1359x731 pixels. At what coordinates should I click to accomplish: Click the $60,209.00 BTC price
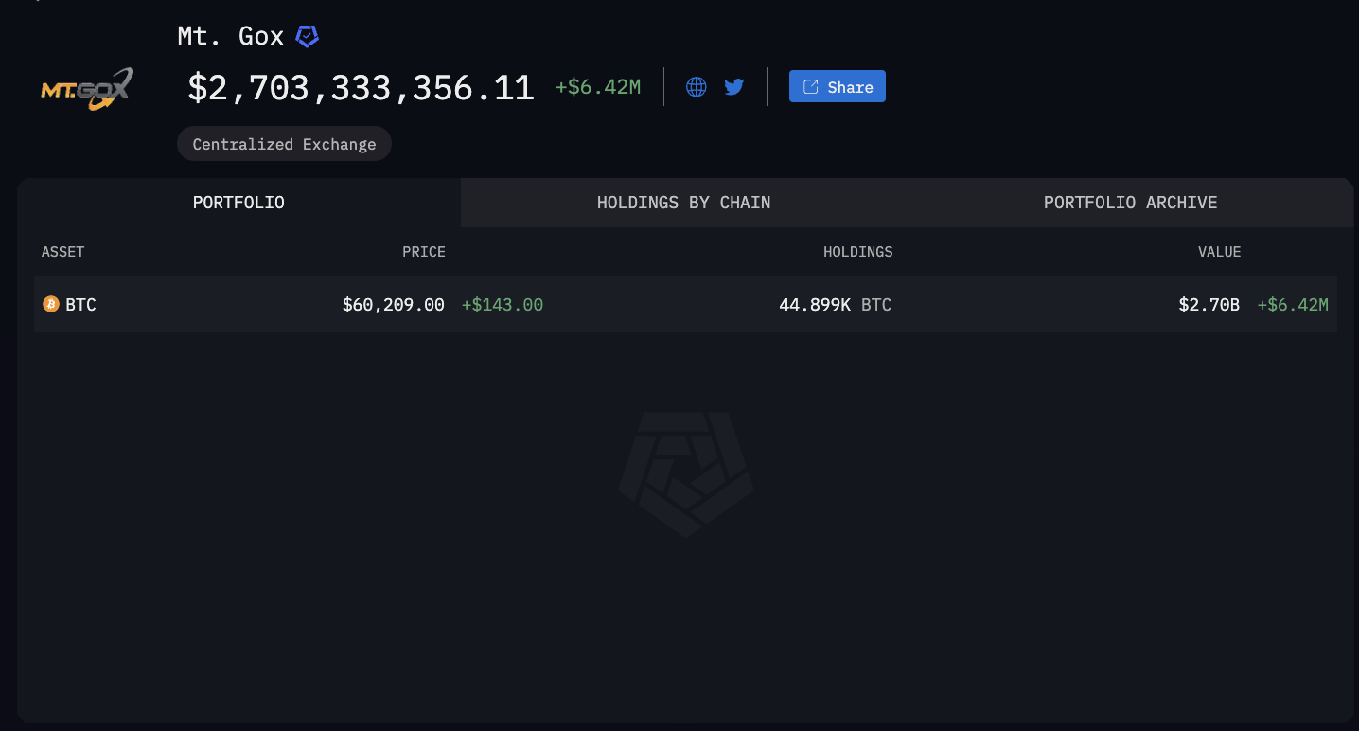393,305
